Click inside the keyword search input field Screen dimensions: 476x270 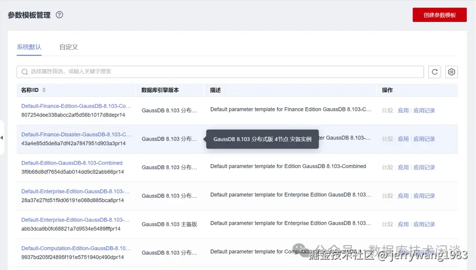click(x=176, y=72)
